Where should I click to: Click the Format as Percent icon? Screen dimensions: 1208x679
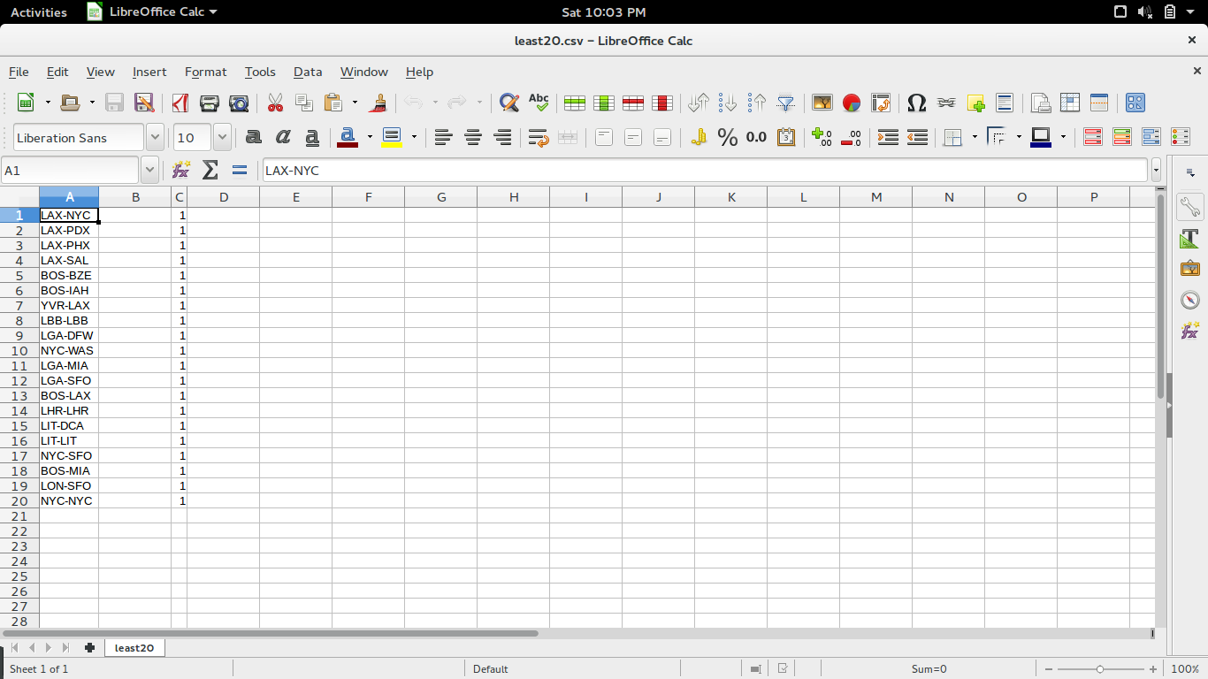click(x=728, y=137)
